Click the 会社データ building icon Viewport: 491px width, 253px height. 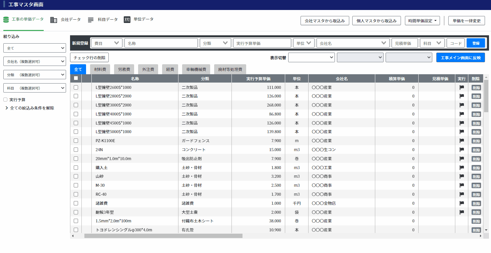pos(54,20)
